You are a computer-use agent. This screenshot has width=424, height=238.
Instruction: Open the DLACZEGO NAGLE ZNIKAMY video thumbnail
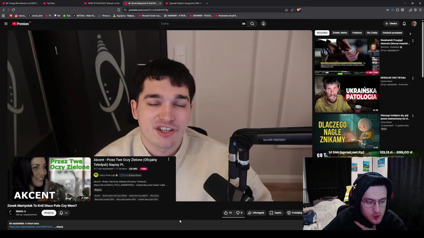point(347,132)
